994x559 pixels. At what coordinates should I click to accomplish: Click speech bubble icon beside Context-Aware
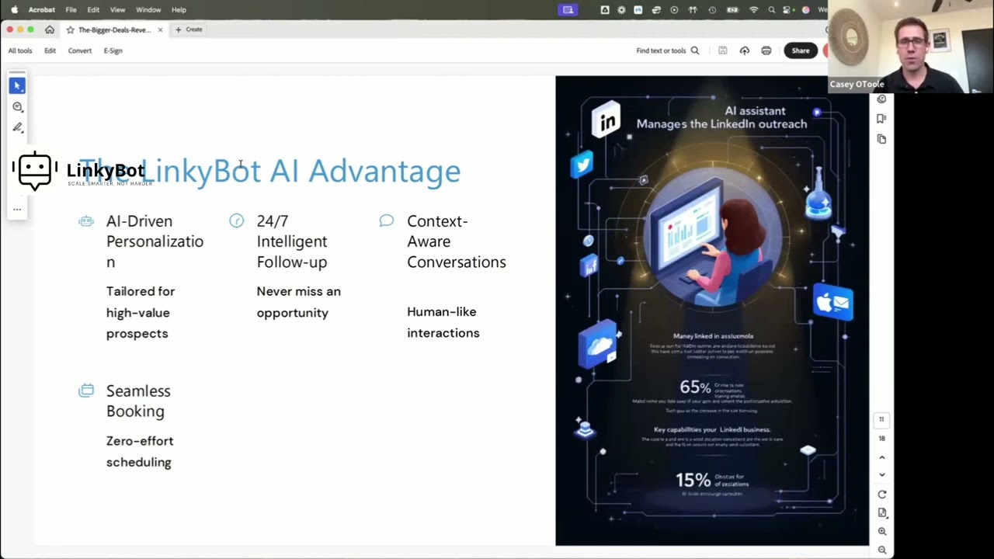click(x=386, y=221)
